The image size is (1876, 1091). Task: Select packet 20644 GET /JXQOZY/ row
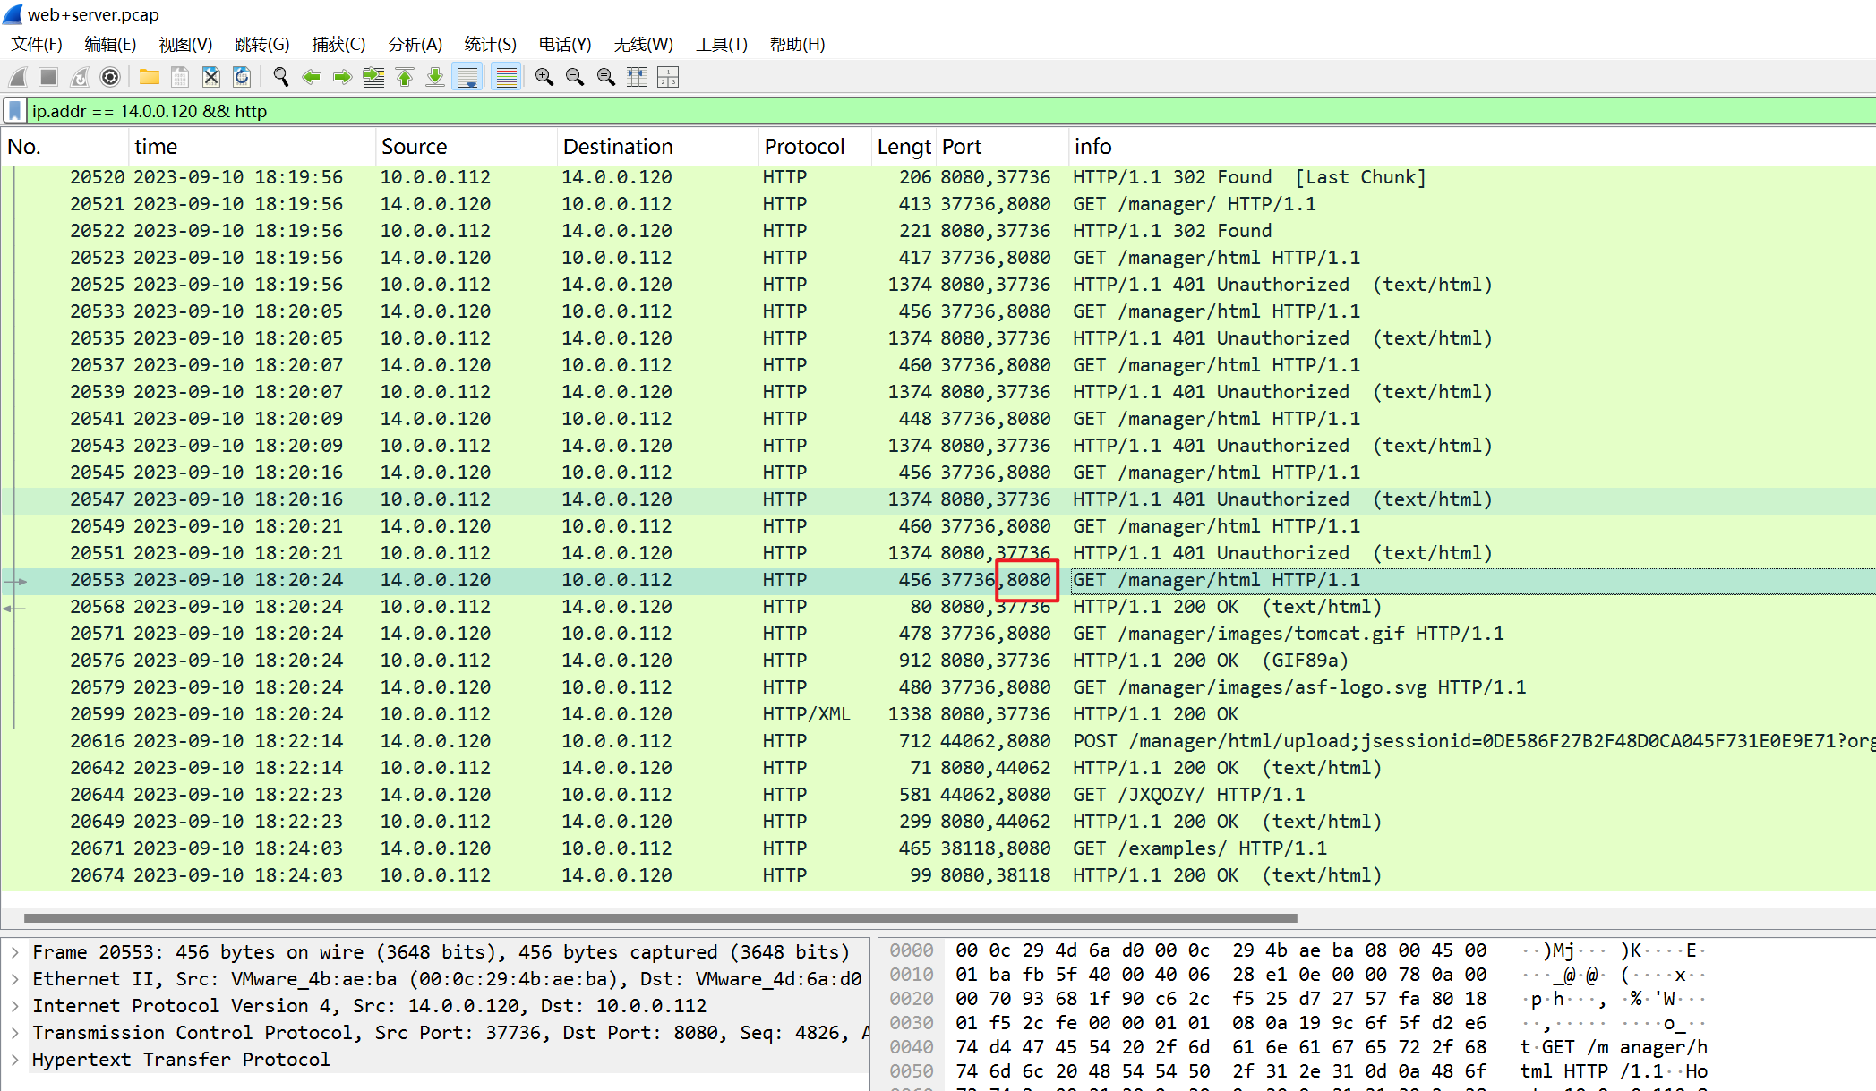tap(938, 795)
